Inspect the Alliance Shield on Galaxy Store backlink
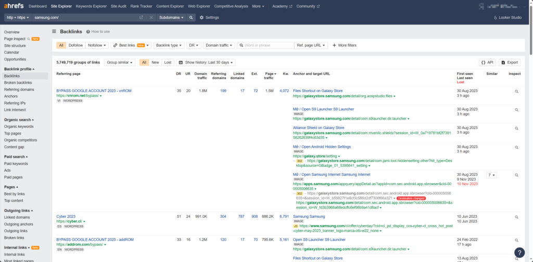This screenshot has width=533, height=262. (517, 128)
